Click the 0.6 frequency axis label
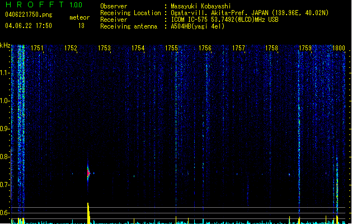Image resolution: width=352 pixels, height=224 pixels. 5,213
